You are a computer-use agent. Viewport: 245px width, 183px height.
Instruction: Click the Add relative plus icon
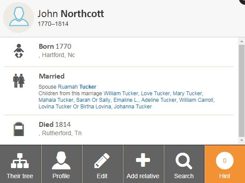pyautogui.click(x=143, y=160)
